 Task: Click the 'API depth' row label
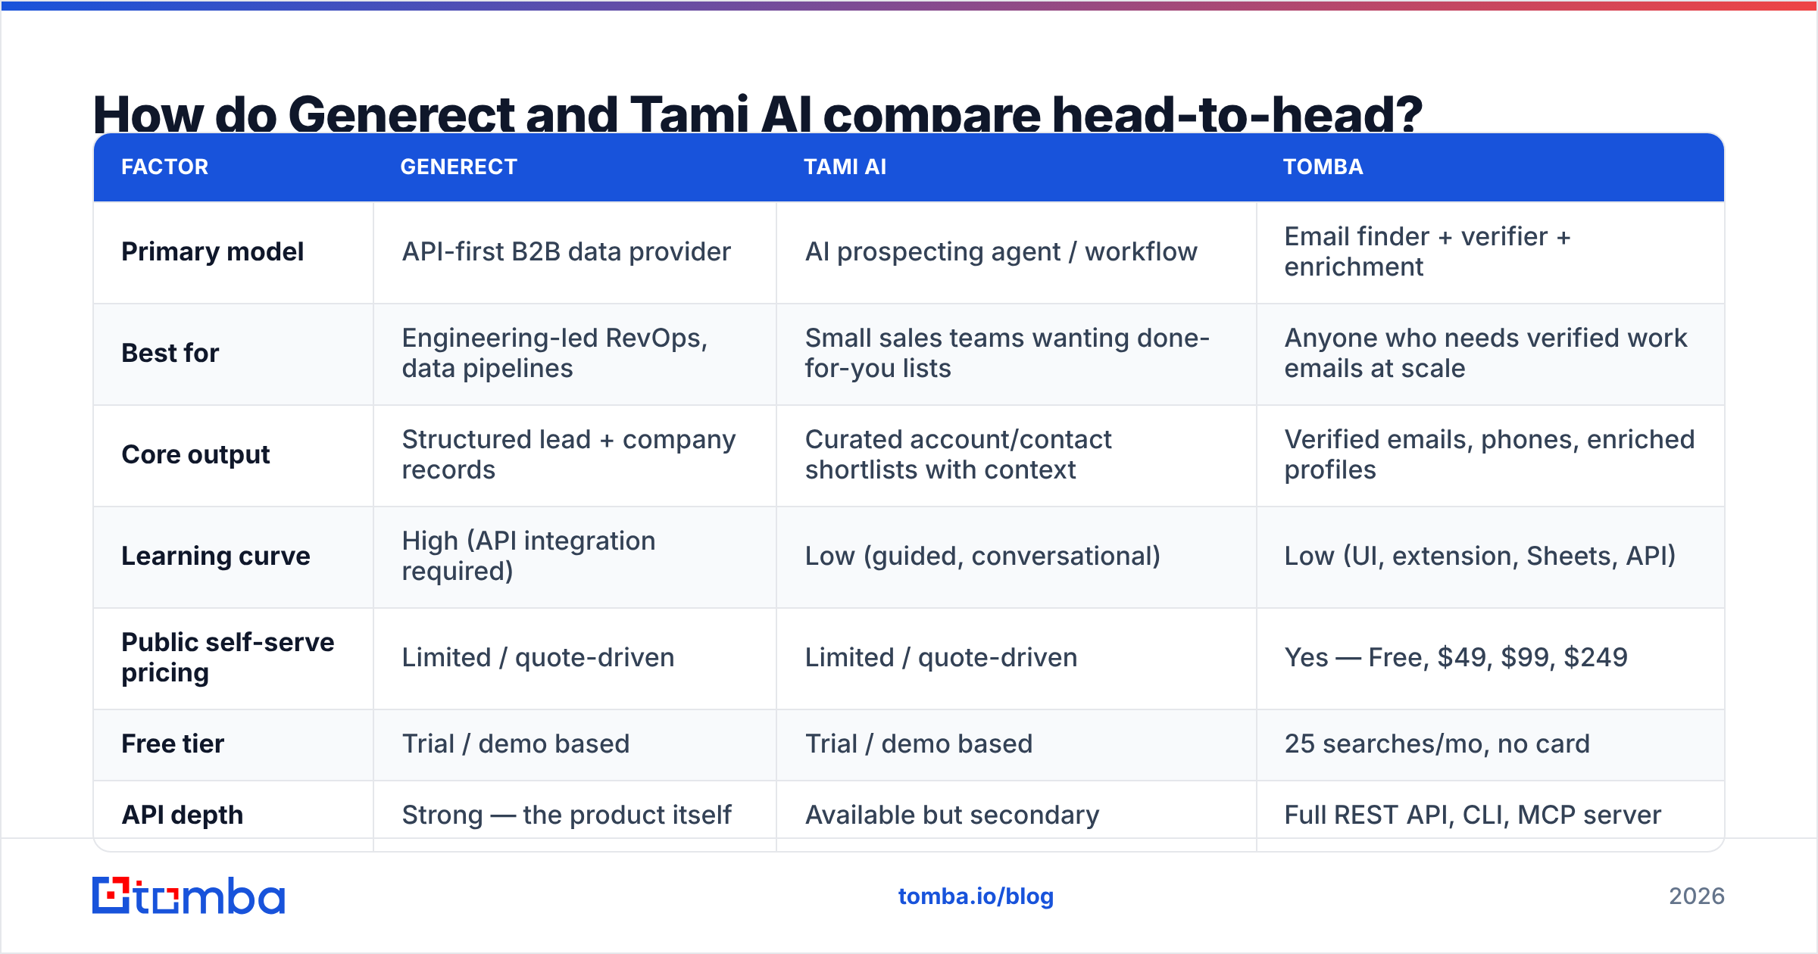point(182,815)
